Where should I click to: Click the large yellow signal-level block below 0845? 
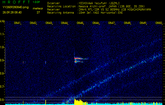tap(78, 102)
